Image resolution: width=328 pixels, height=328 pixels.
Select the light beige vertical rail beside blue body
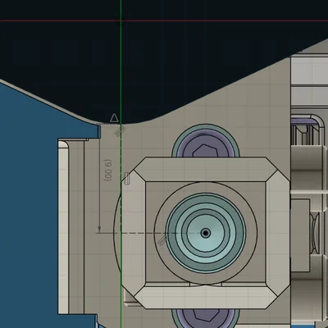[63, 227]
